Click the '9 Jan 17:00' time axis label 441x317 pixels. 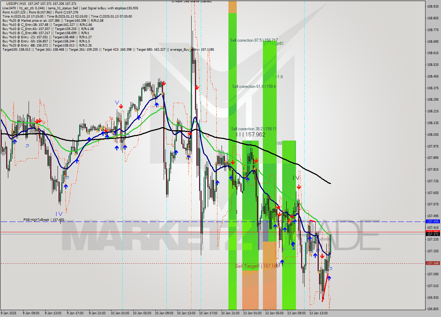pos(75,313)
